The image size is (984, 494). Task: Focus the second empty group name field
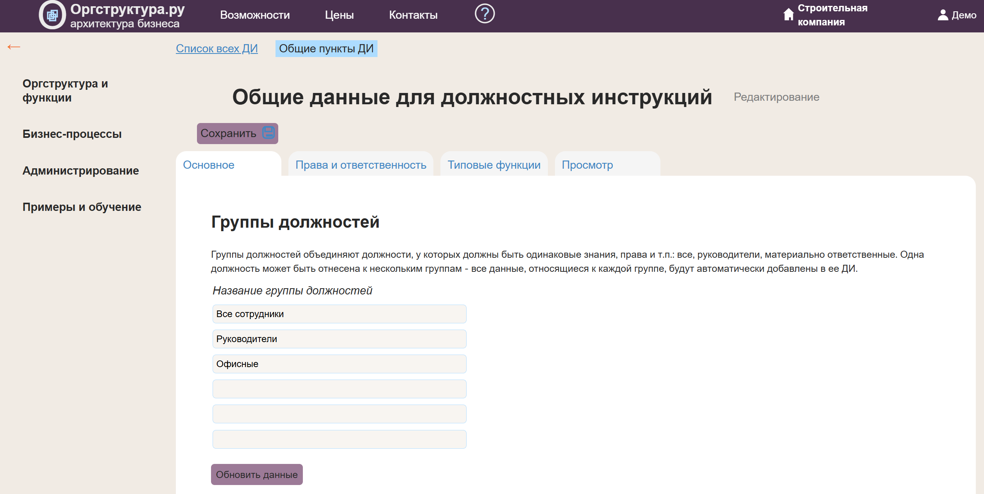point(339,414)
